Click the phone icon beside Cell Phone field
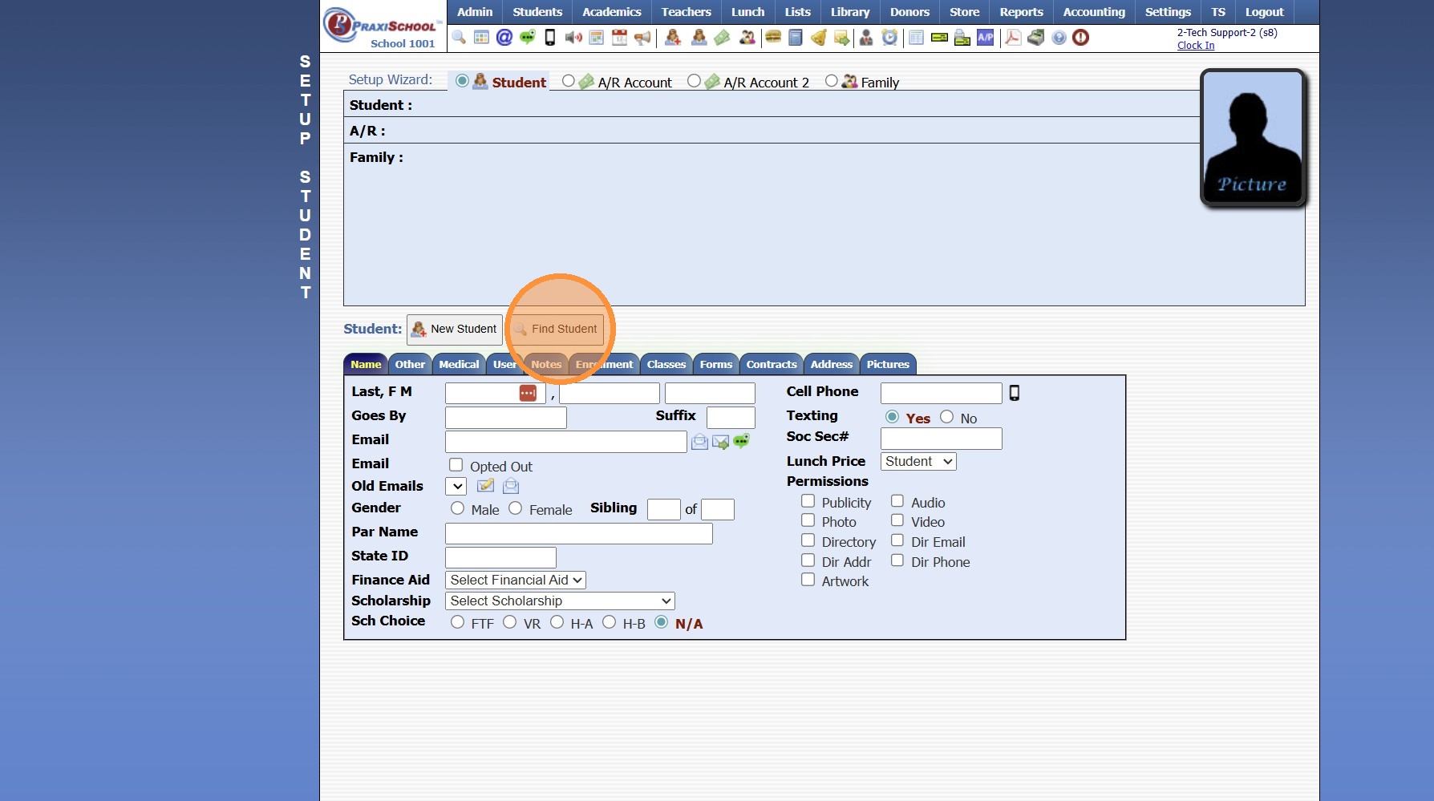 1015,393
